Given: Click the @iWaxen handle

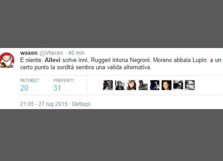Looking at the screenshot, I should (51, 53).
